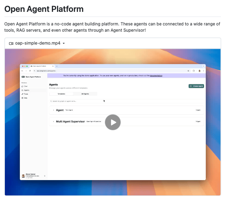Close the Open Agent Platform browser tab
Screen dimensions: 227x201
53,66
